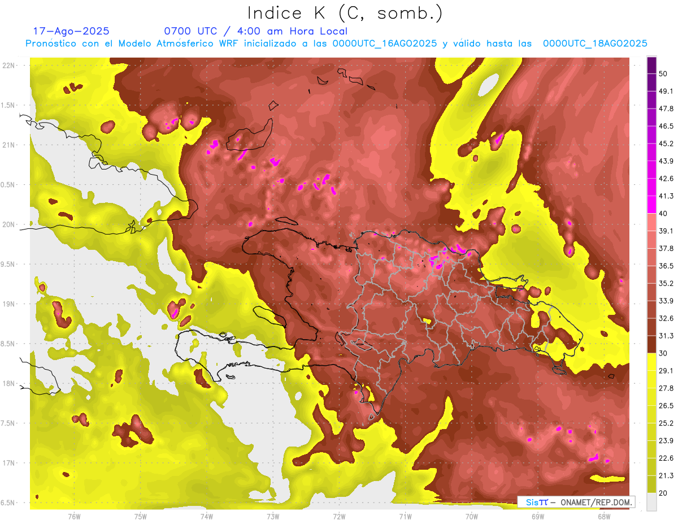Select the '72W' longitude axis label
Image resolution: width=678 pixels, height=524 pixels.
coord(339,516)
